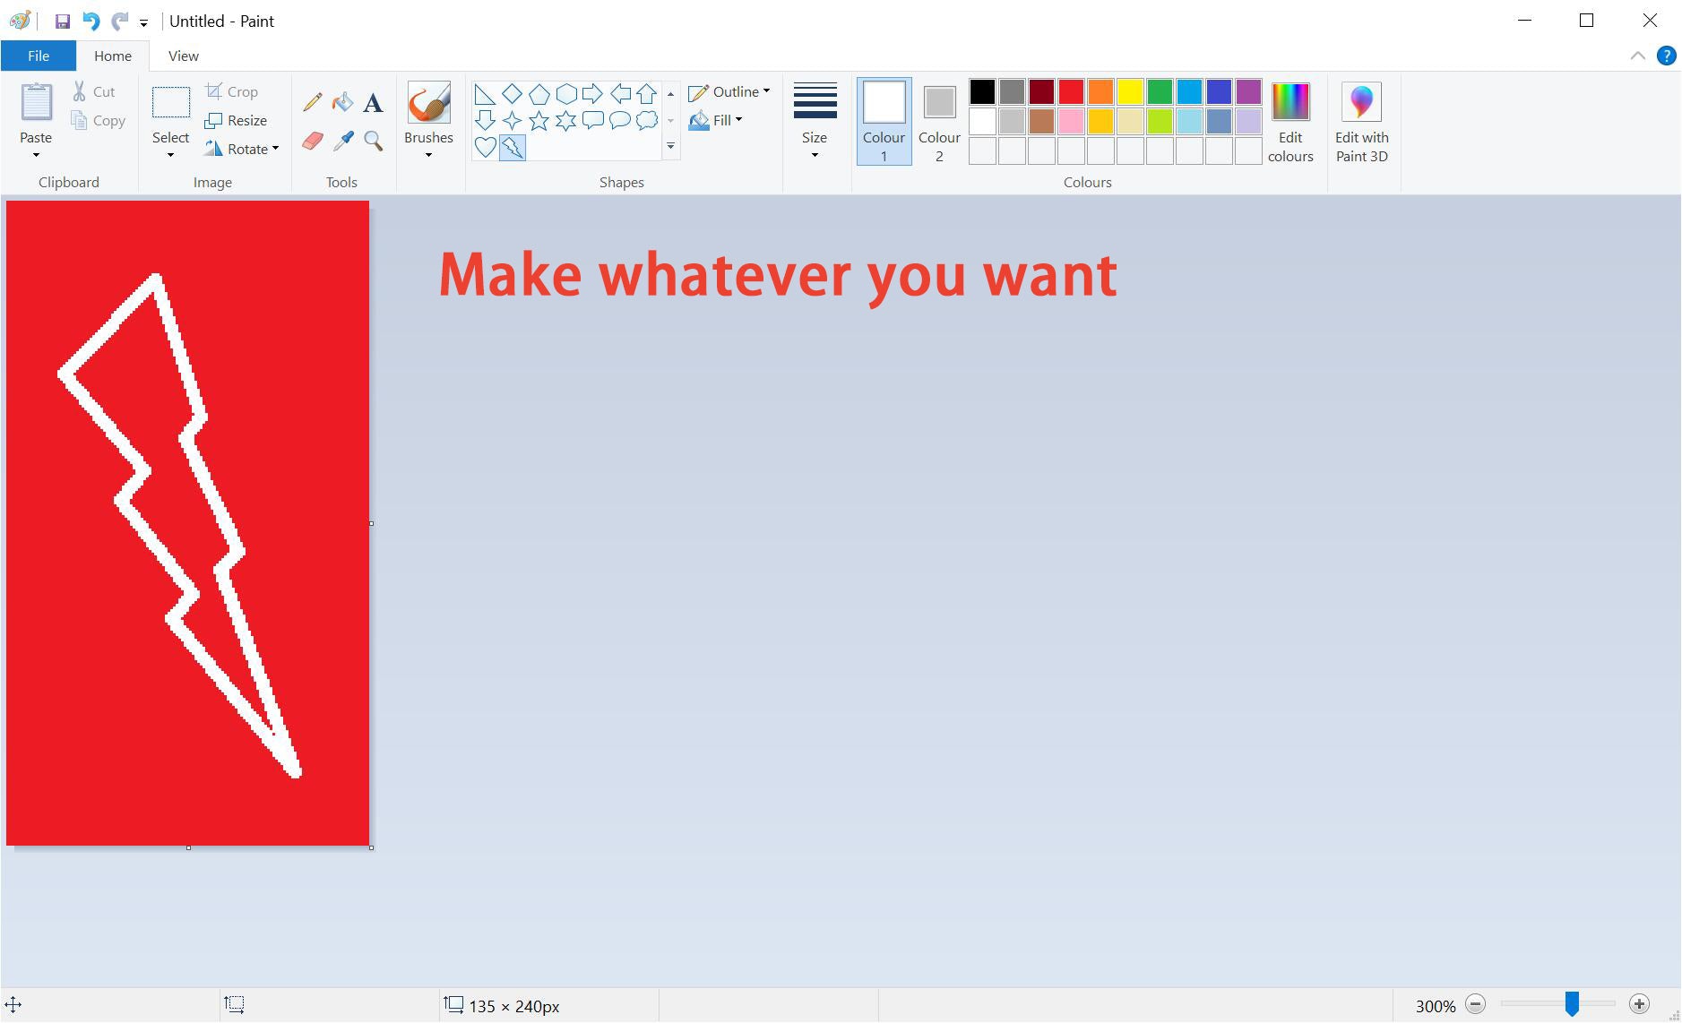Click the Save icon in title bar
Image resolution: width=1682 pixels, height=1023 pixels.
tap(63, 21)
